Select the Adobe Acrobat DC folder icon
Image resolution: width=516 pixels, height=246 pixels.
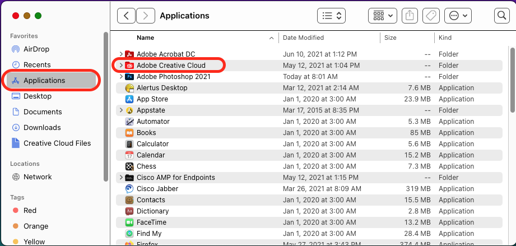[129, 54]
